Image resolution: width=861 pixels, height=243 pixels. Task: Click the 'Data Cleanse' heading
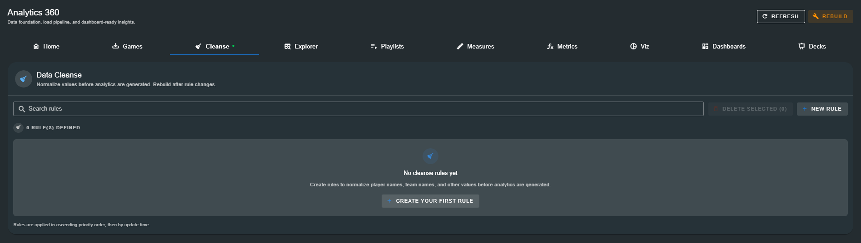click(x=59, y=75)
